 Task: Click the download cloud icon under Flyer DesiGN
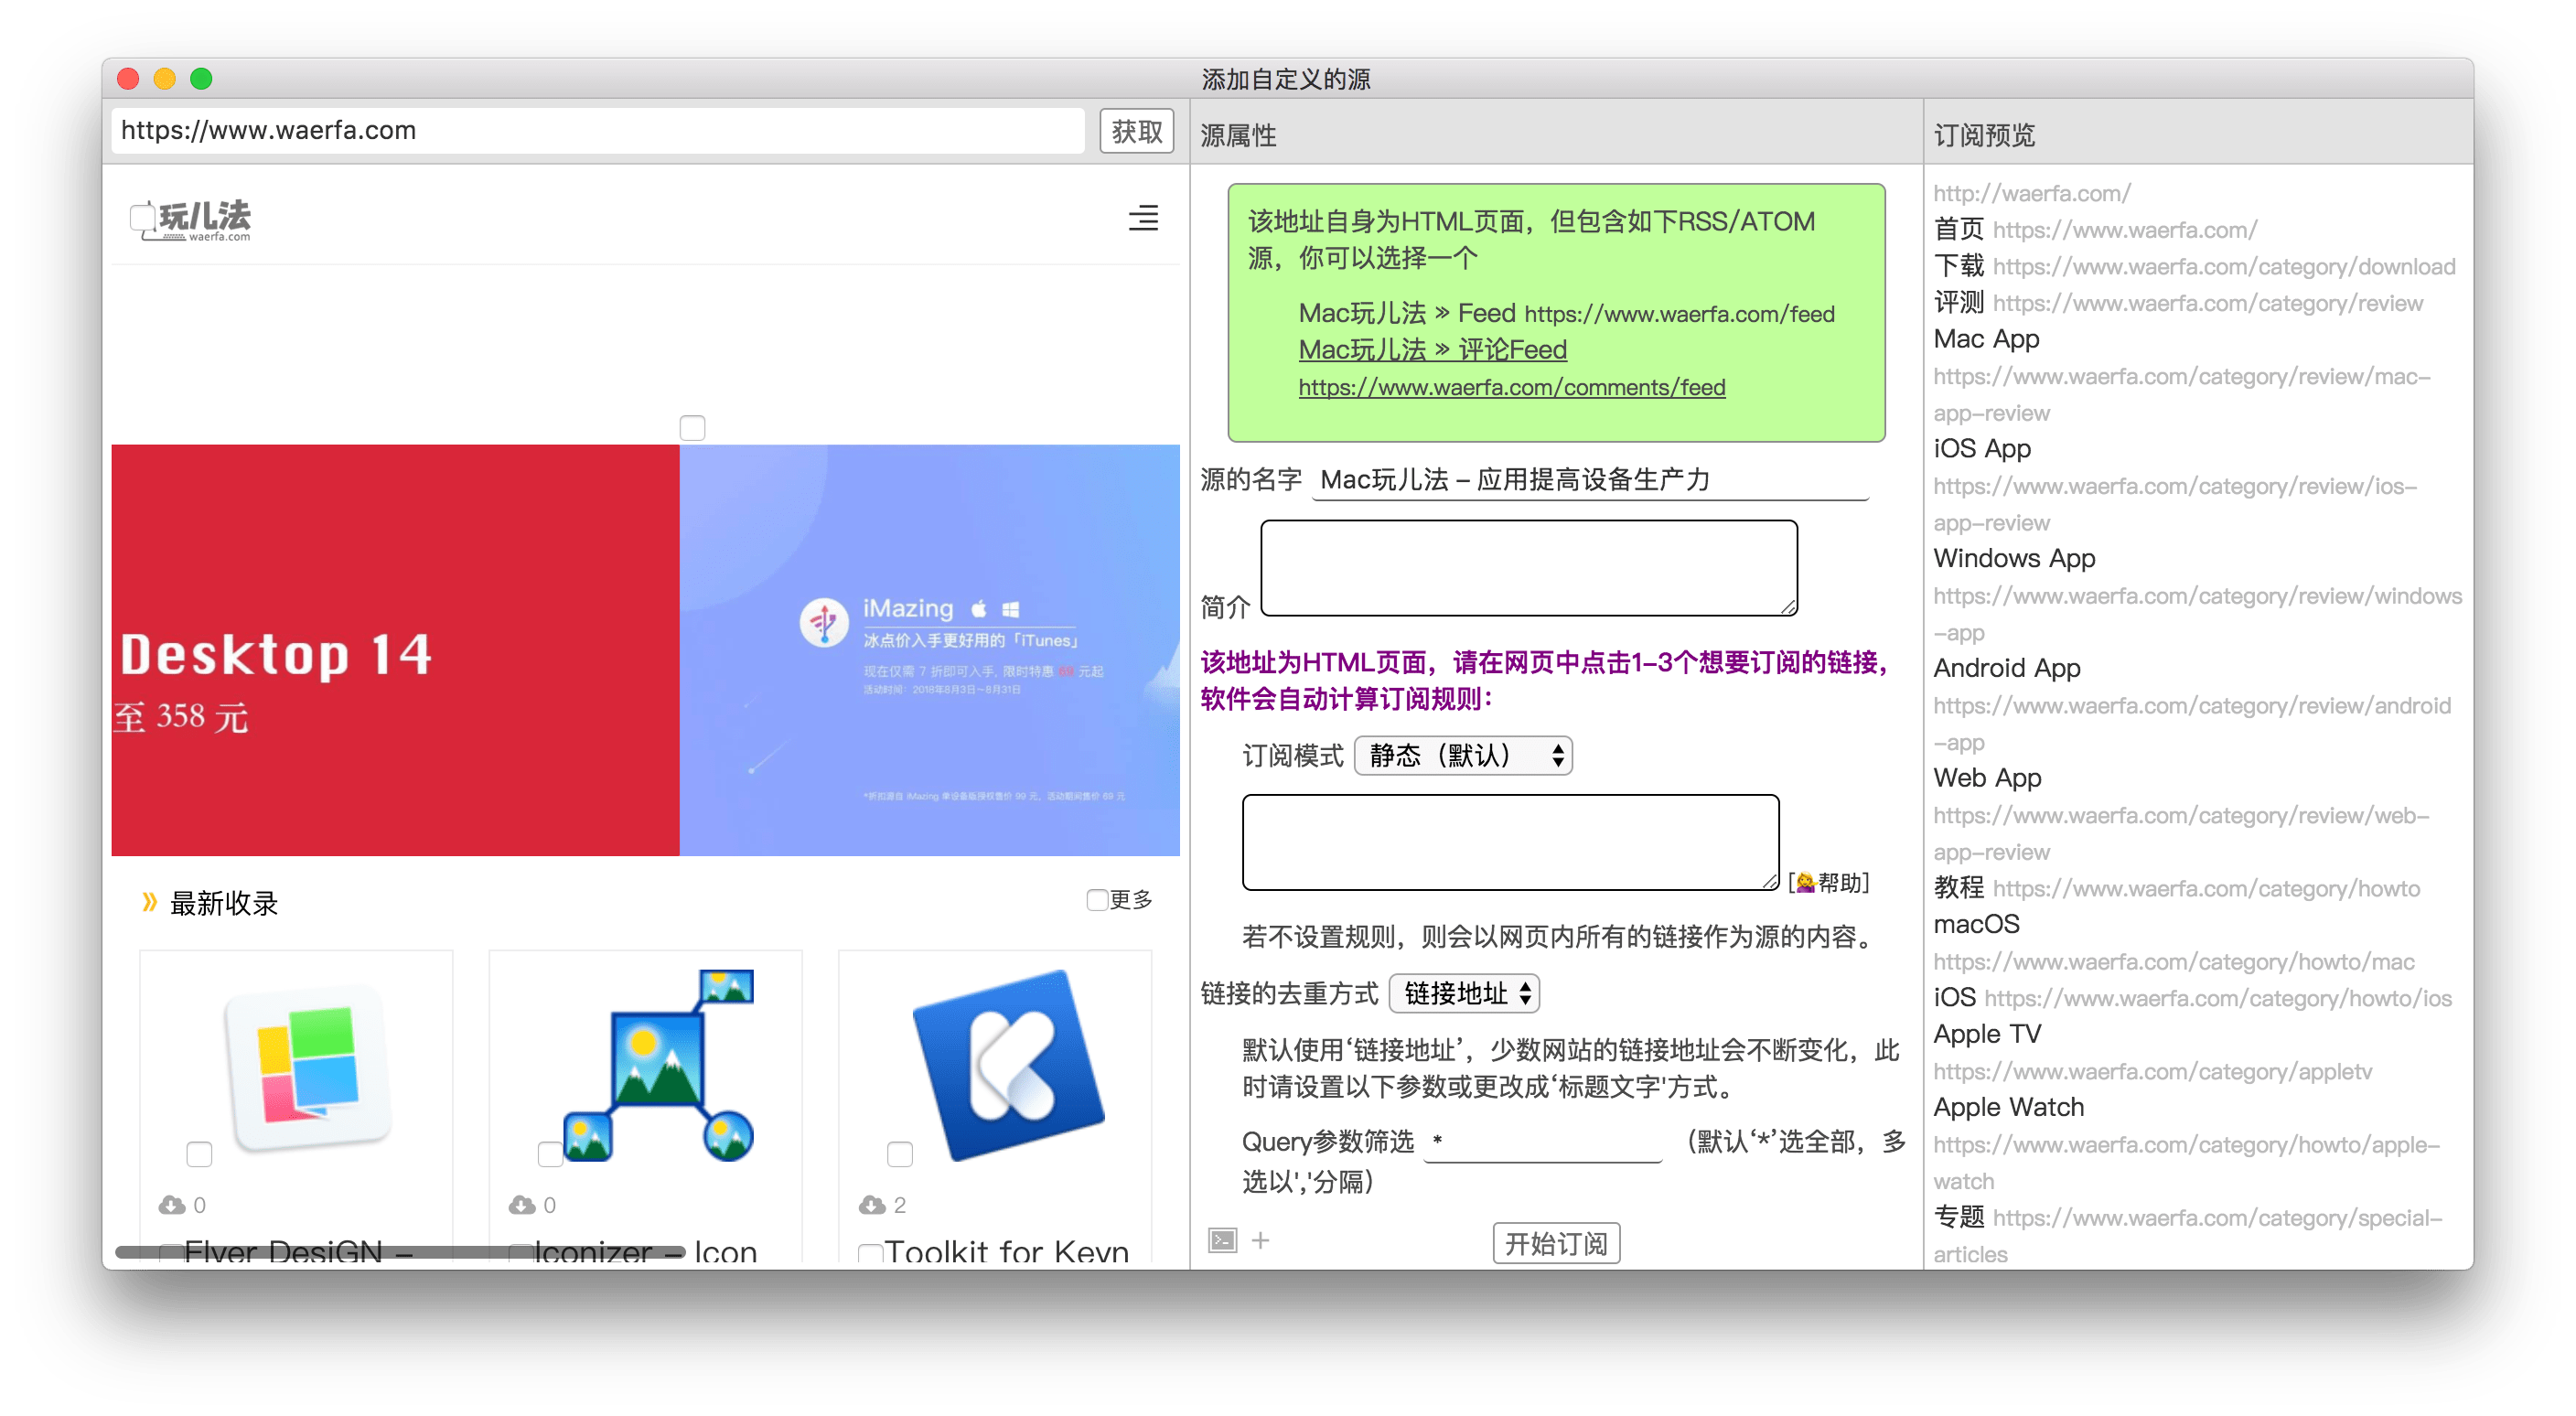[172, 1204]
